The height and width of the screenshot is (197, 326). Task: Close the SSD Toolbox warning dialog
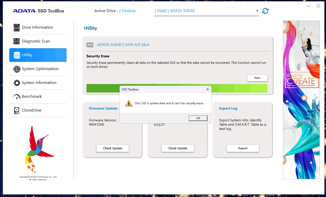click(x=207, y=89)
